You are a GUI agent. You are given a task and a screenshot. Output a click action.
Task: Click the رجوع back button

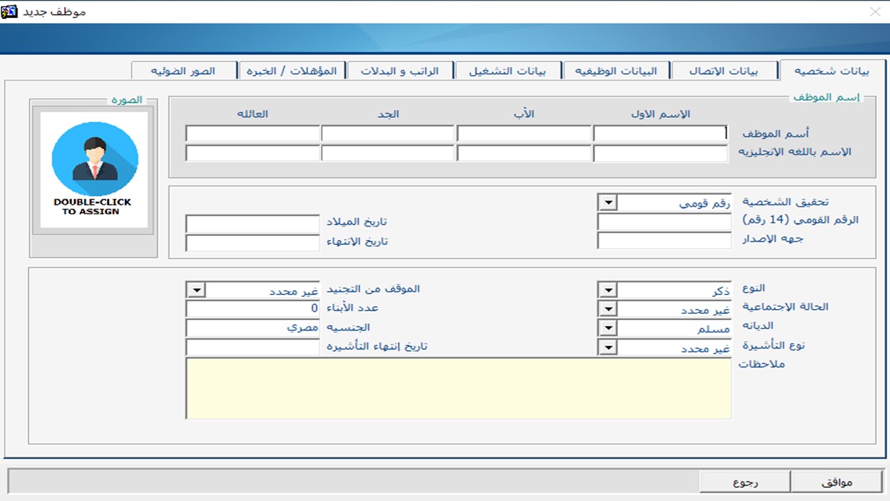point(745,482)
